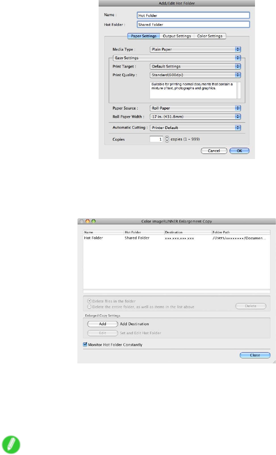Click the yellow minimize window button

coord(88,221)
